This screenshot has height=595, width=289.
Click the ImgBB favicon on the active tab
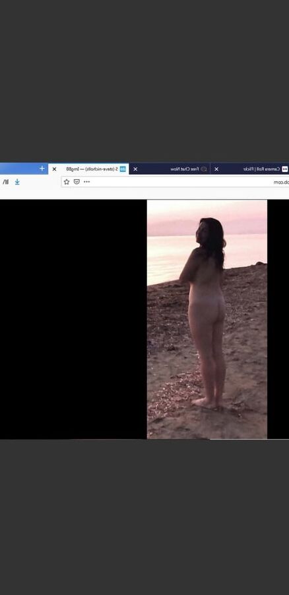(123, 169)
